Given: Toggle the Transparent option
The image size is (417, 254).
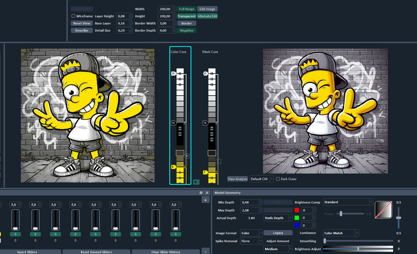Looking at the screenshot, I should [187, 16].
